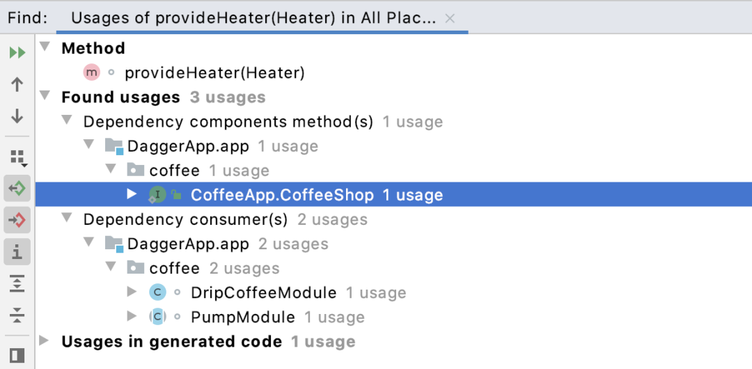Select the Usages of provideHeater tab
The image size is (752, 369).
point(253,18)
